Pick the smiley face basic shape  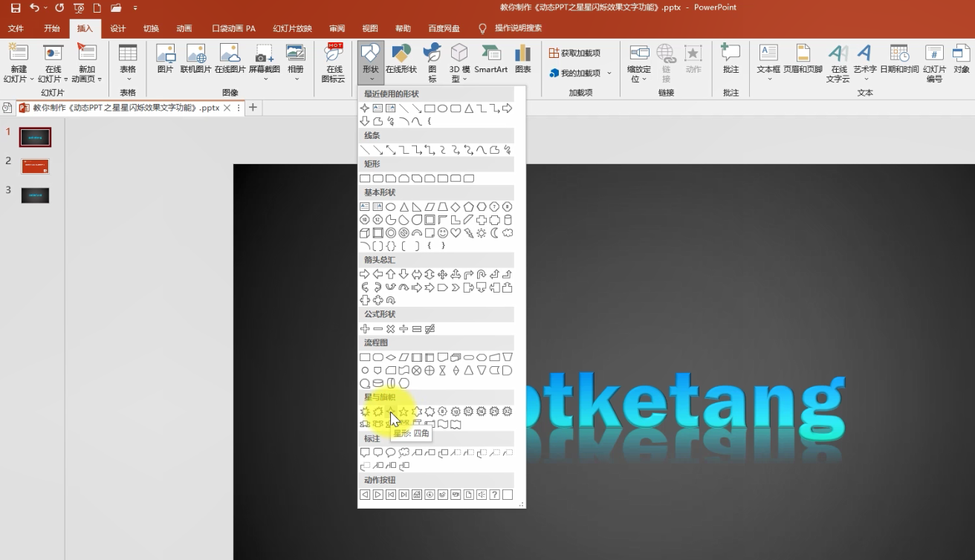coord(443,233)
